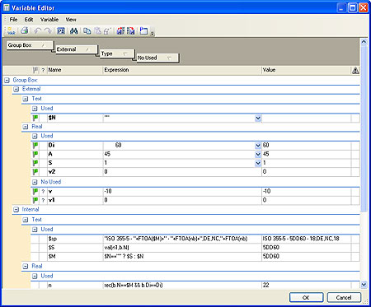
Task: Click the rightmost blue window toolbar icon
Action: [143, 30]
